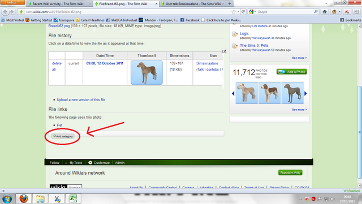Click Customize gear in wiki toolbar
This screenshot has width=362, height=204.
coord(99,163)
